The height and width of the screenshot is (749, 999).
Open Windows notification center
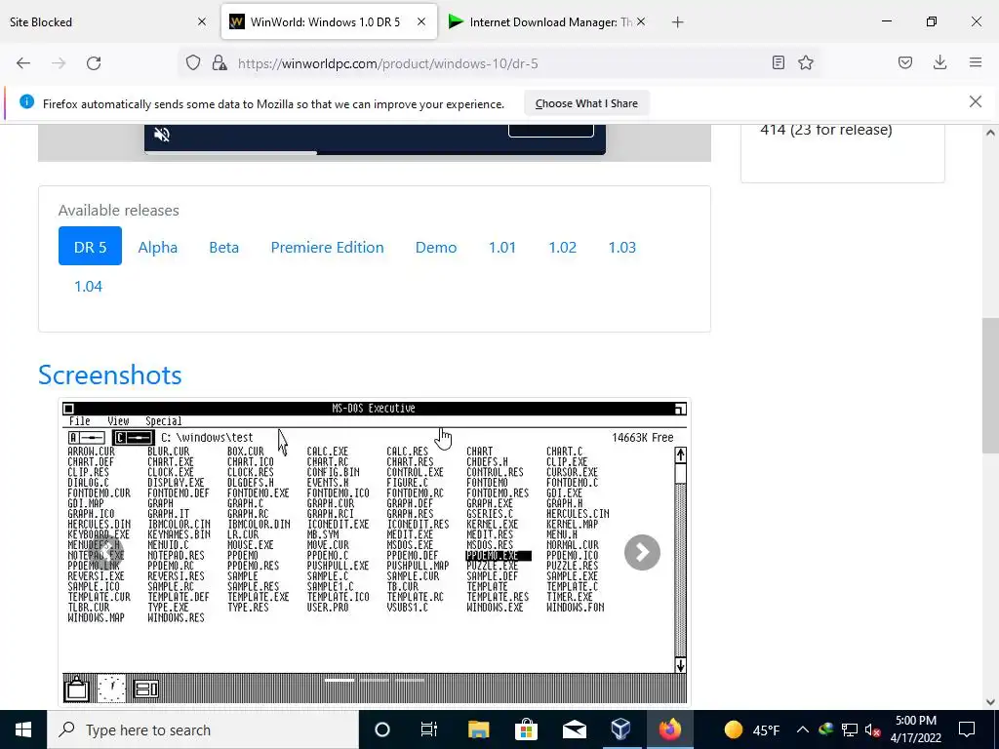tap(967, 729)
